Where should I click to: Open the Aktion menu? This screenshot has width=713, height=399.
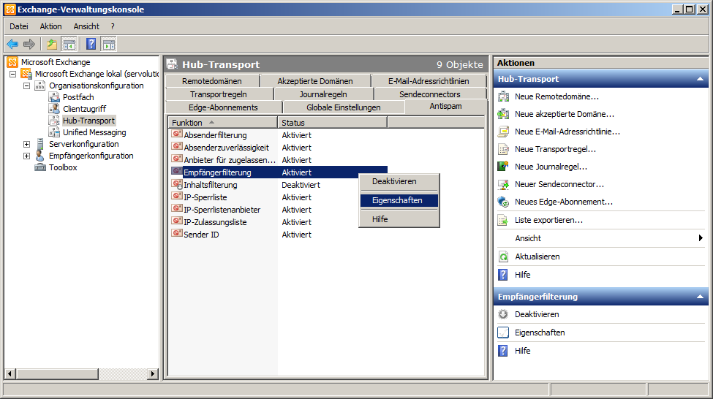tap(50, 26)
